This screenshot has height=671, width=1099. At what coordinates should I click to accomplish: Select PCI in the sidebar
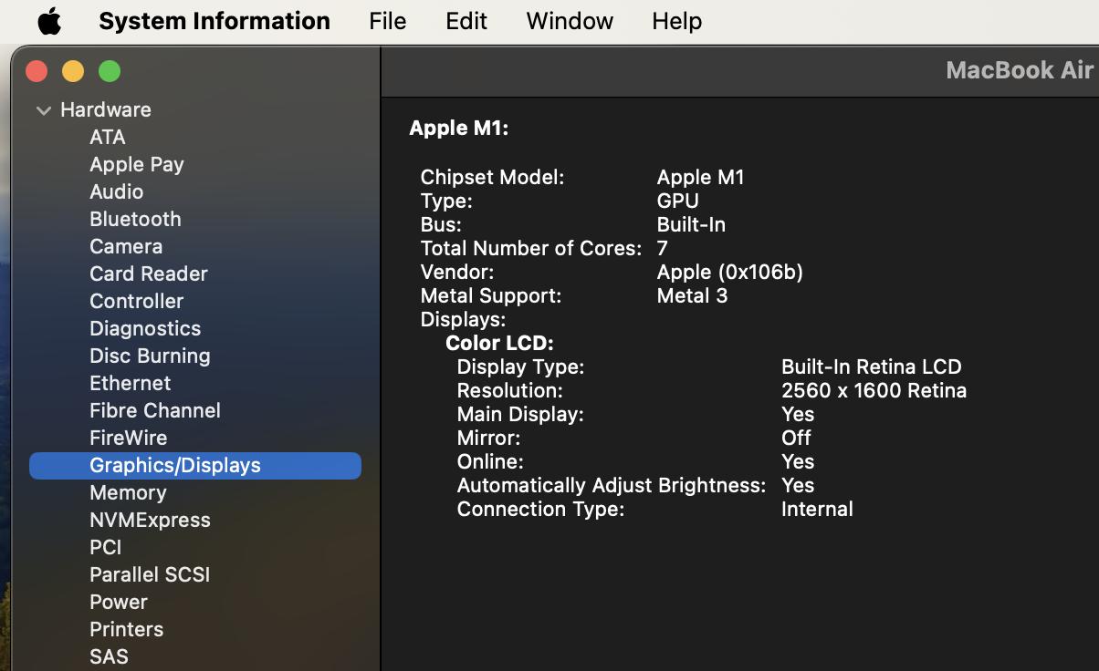pyautogui.click(x=106, y=547)
